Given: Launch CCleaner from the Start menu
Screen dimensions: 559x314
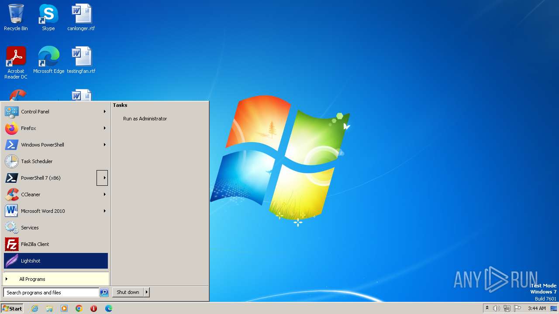Looking at the screenshot, I should (x=56, y=195).
